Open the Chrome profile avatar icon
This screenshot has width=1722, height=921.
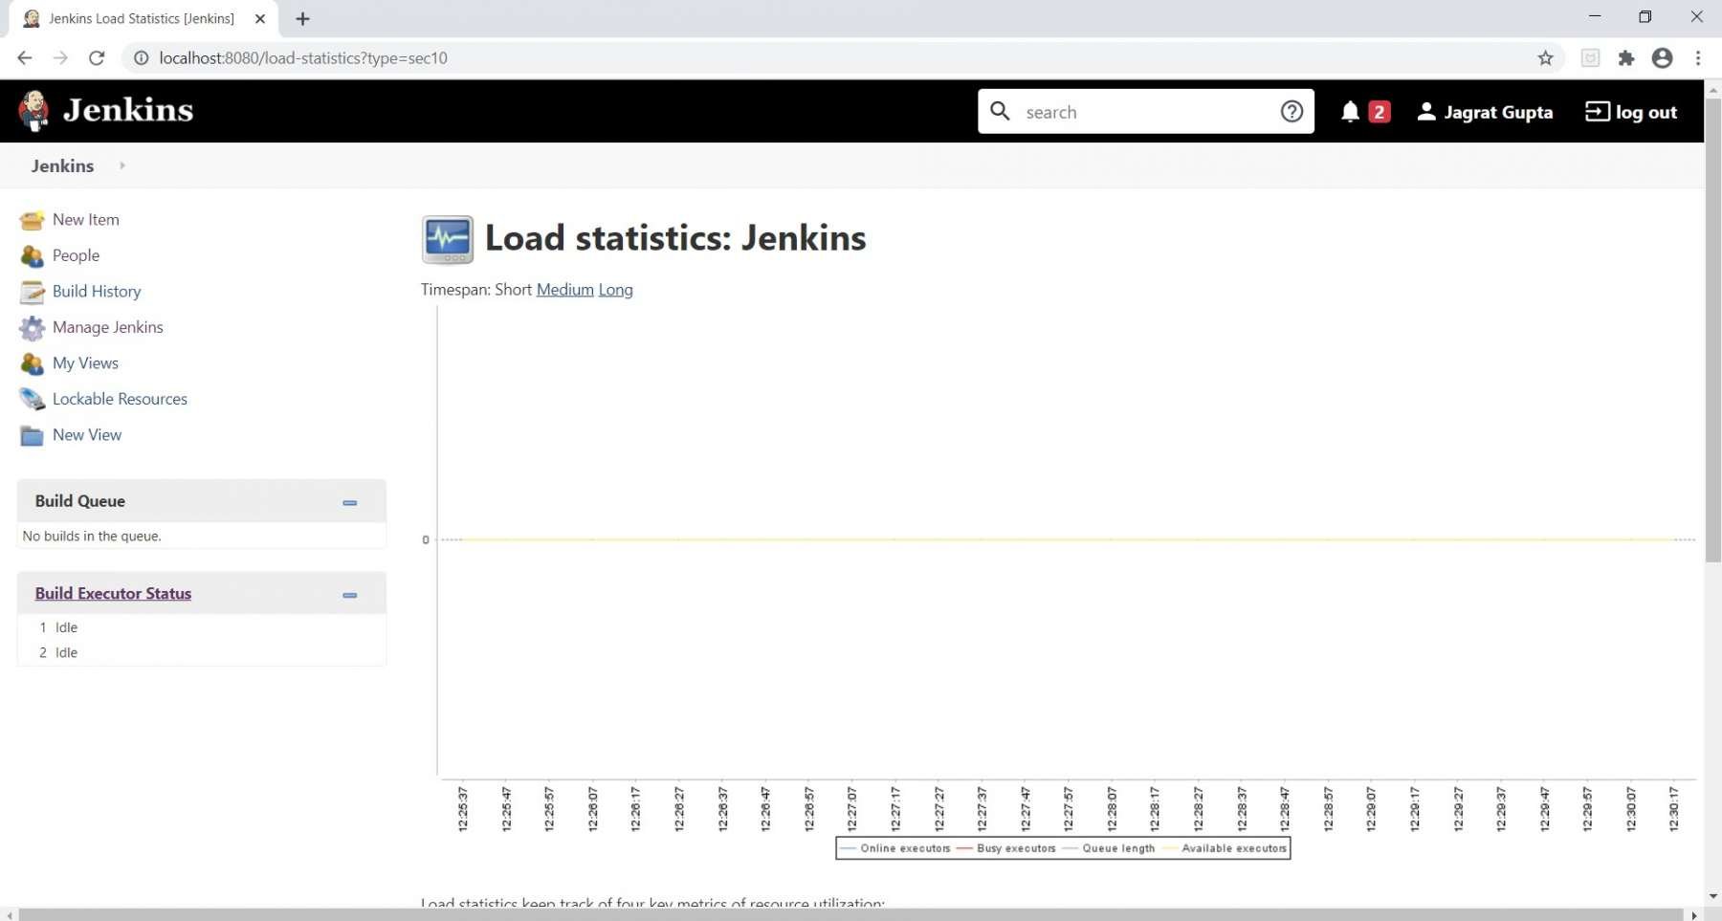point(1663,57)
